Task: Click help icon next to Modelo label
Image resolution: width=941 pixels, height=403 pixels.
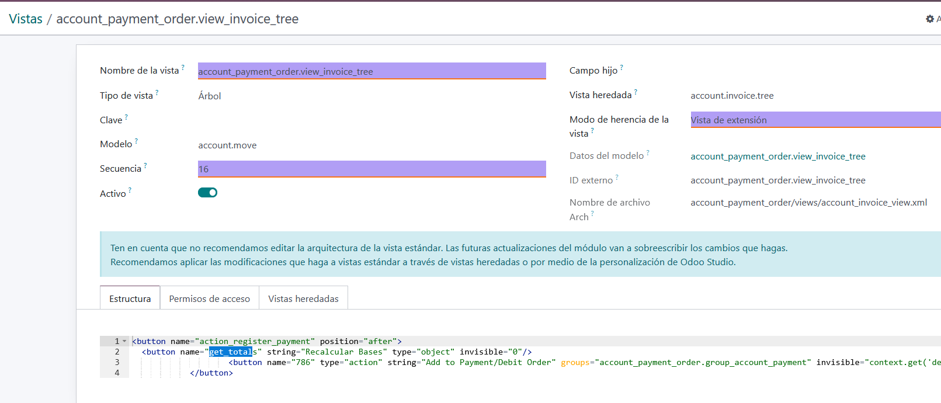Action: 137,141
